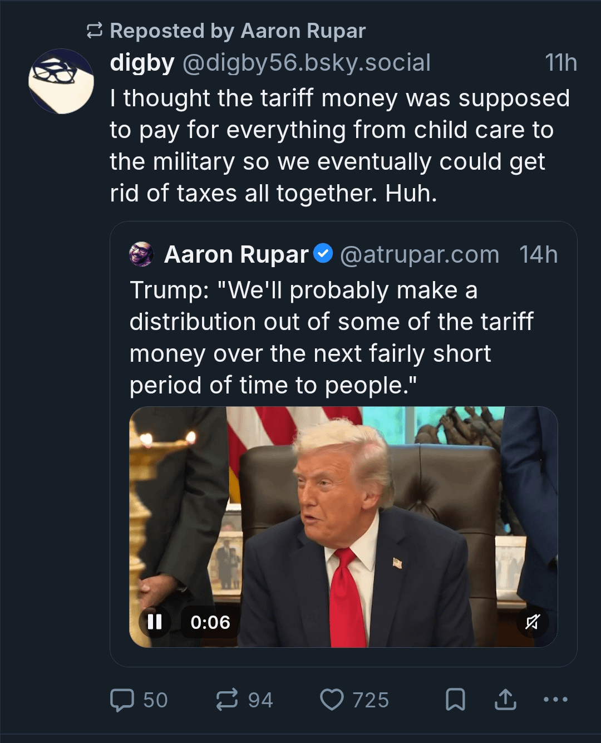This screenshot has width=601, height=743.
Task: Bookmark this post
Action: click(455, 700)
